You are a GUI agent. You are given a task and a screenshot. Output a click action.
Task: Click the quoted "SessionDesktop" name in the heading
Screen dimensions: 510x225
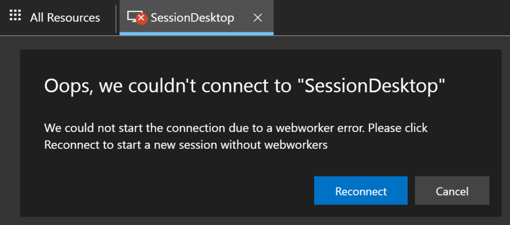pos(371,87)
